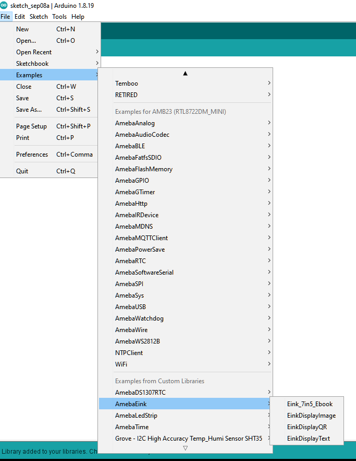Viewport: 356px width, 461px height.
Task: Expand AmebaSPI examples
Action: [x=186, y=283]
